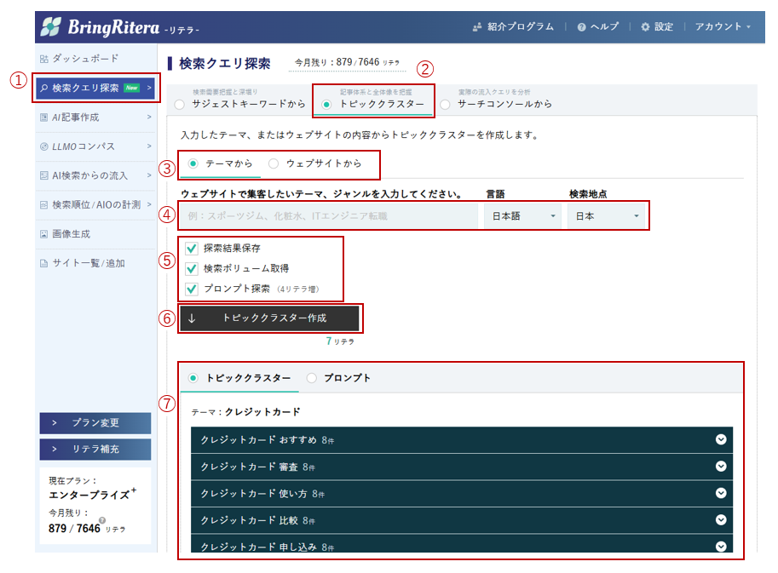Click the トピッククラスター作成 button
Viewport: 778px width, 573px height.
click(269, 318)
